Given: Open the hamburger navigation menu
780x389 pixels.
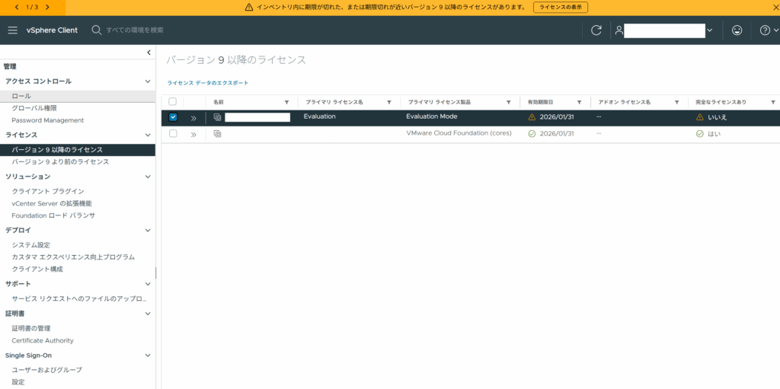Looking at the screenshot, I should (12, 30).
